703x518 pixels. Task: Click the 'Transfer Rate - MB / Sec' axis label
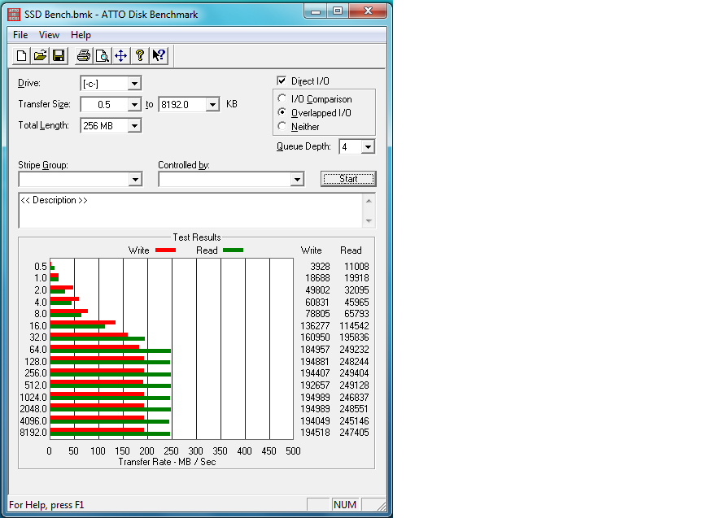pos(167,462)
